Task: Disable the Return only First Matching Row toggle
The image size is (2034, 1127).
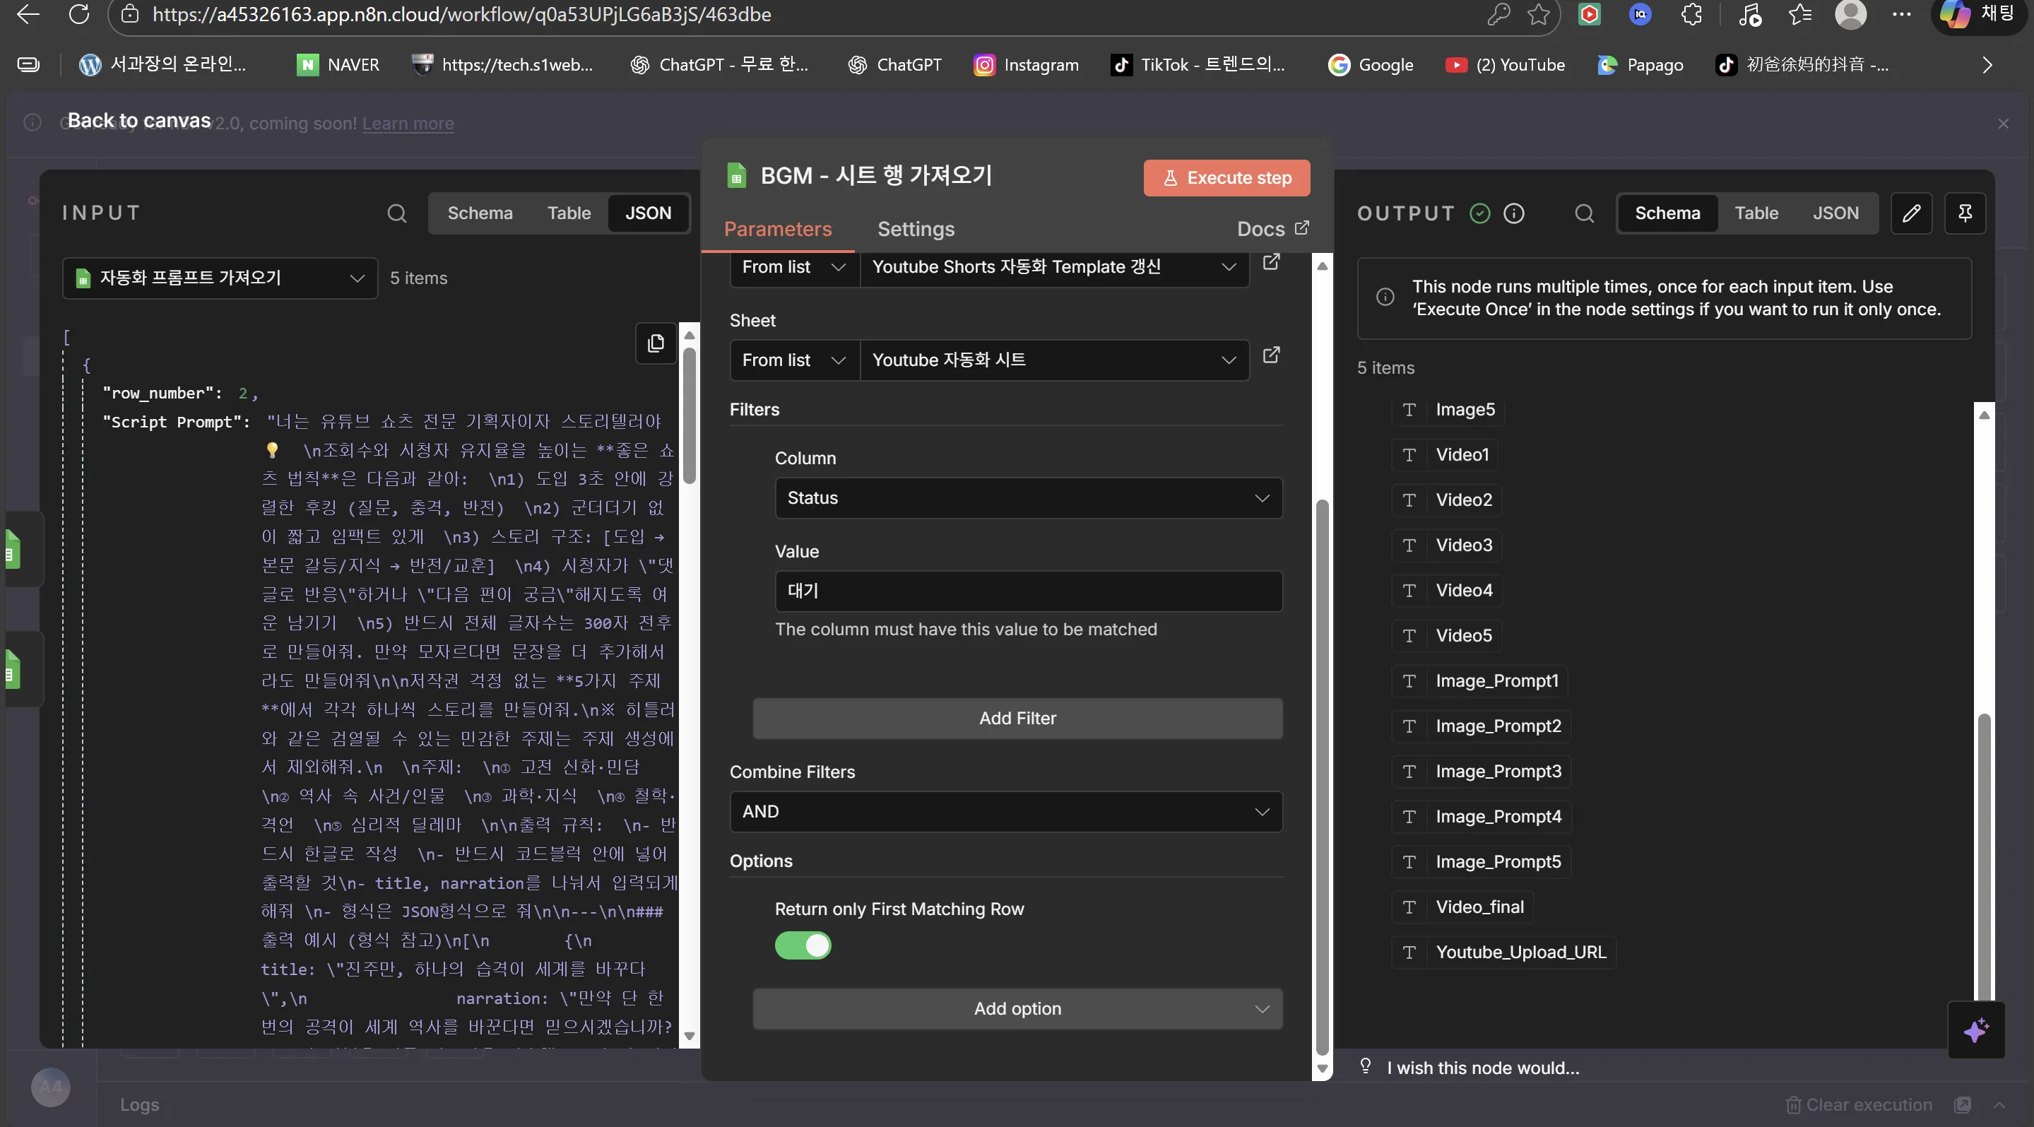Action: pyautogui.click(x=803, y=945)
